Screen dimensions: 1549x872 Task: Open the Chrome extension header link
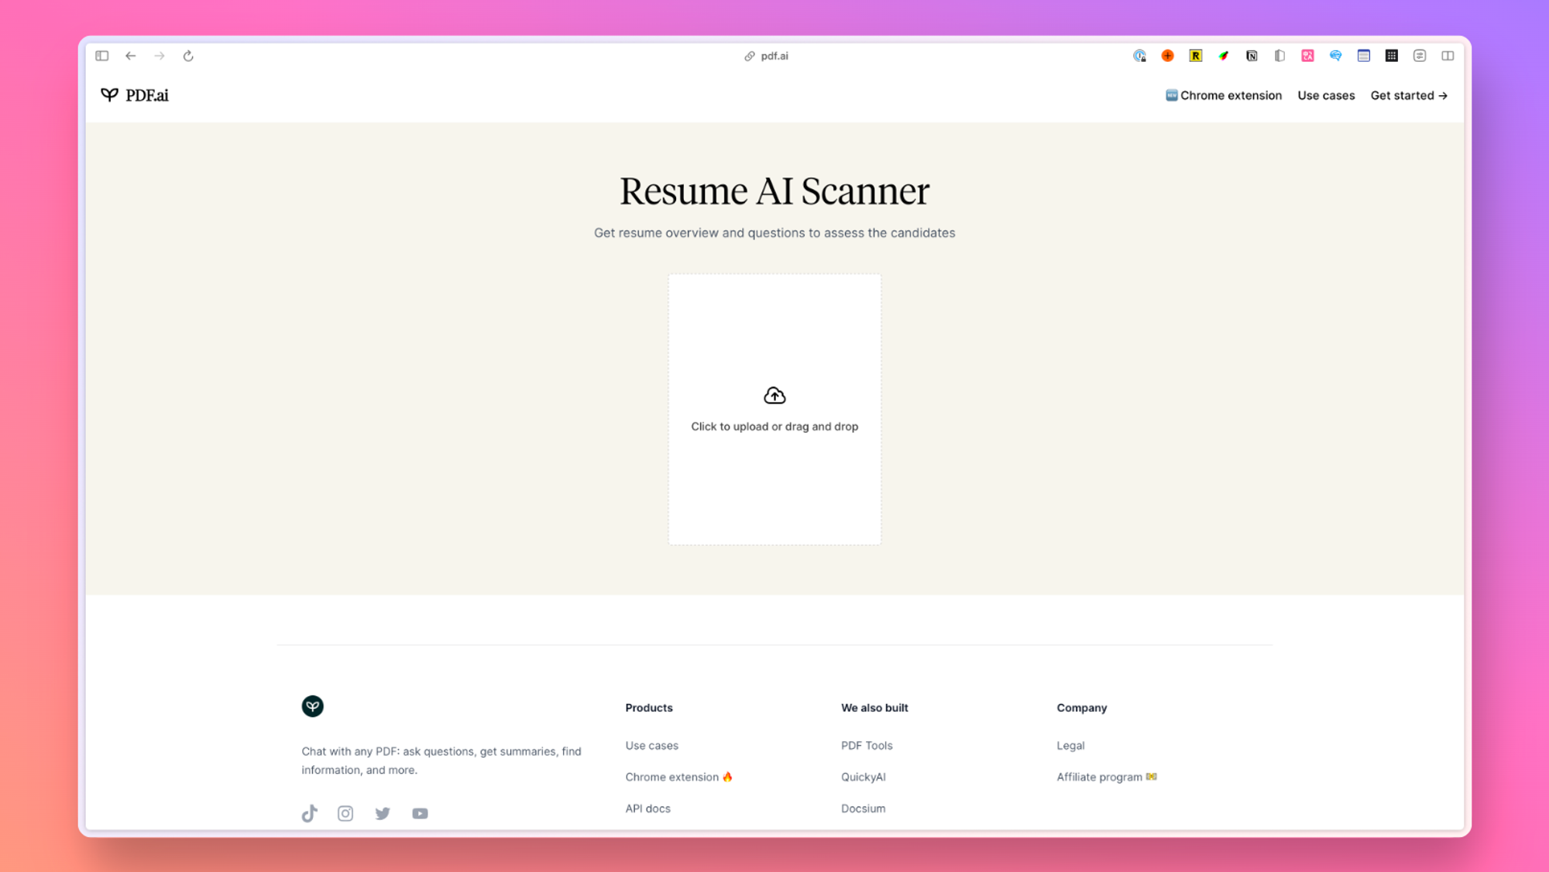(x=1224, y=95)
